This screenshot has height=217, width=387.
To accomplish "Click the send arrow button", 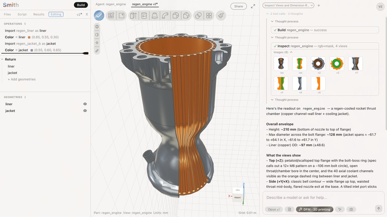I will click(x=379, y=209).
